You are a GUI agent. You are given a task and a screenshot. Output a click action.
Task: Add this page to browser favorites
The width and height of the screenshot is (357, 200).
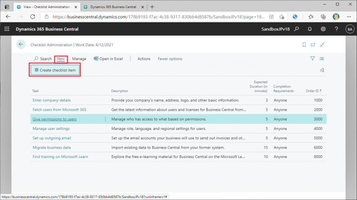coord(282,17)
